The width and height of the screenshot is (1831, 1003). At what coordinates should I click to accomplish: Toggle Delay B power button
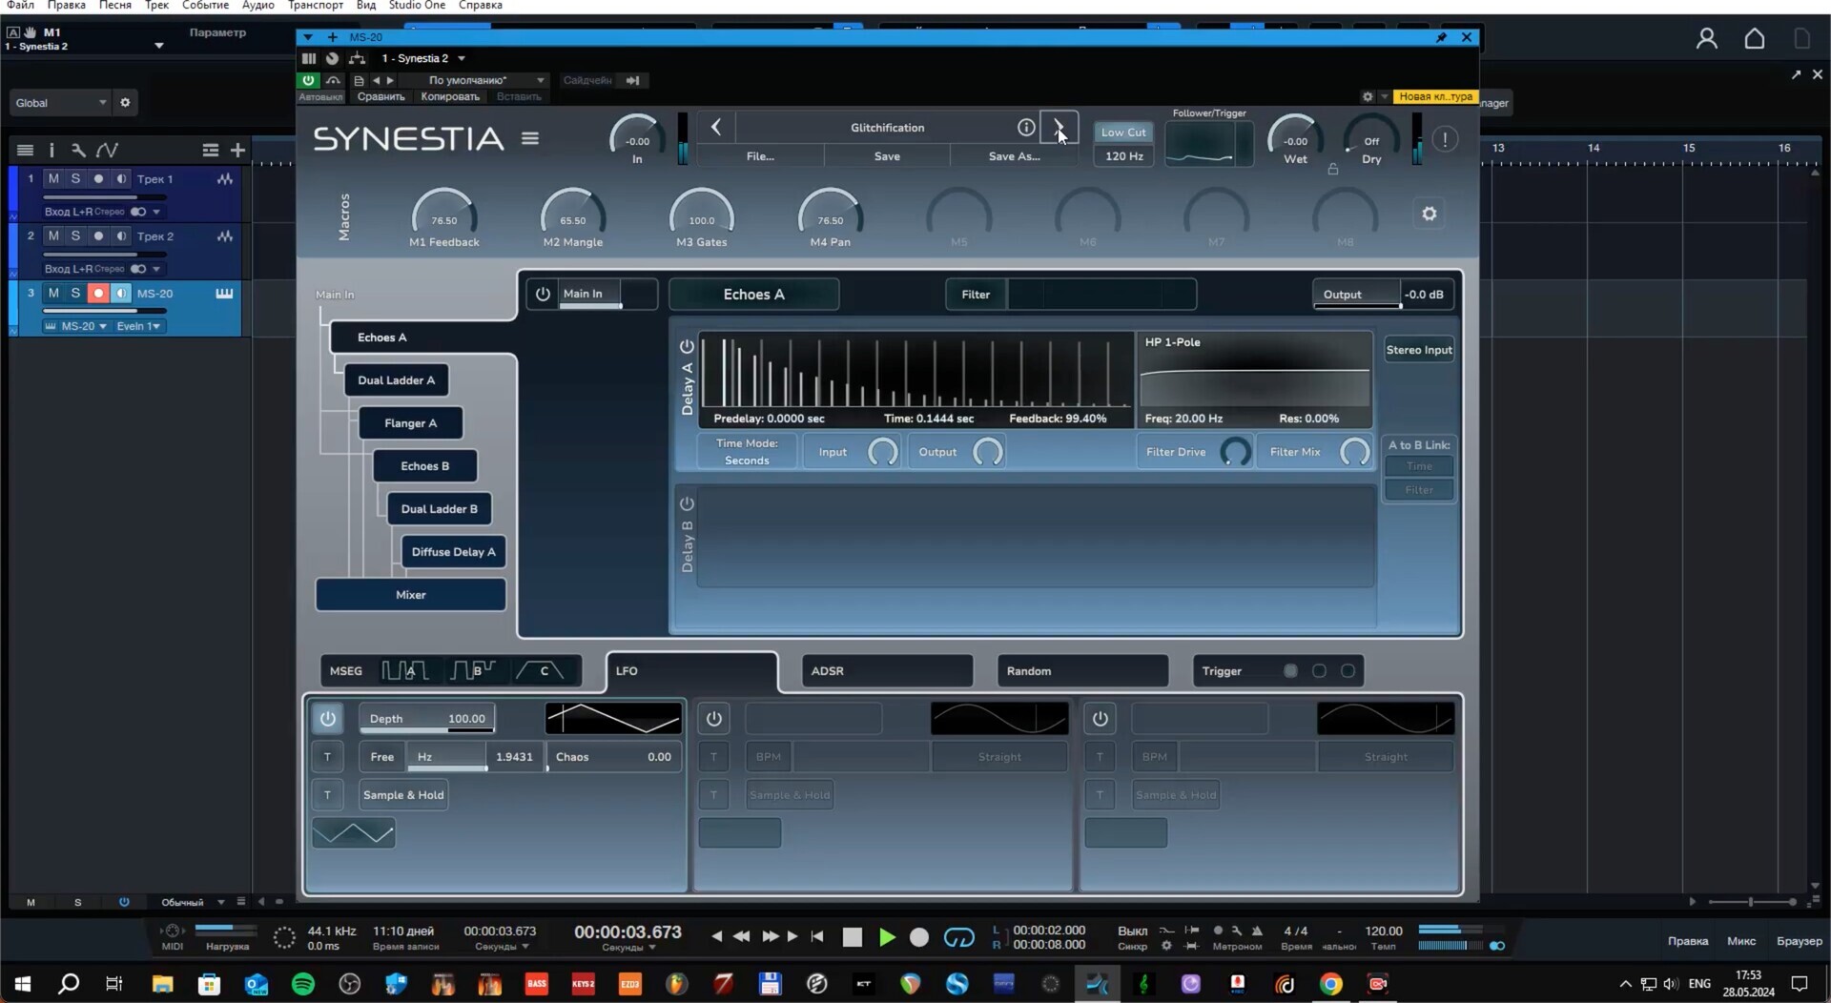(687, 503)
